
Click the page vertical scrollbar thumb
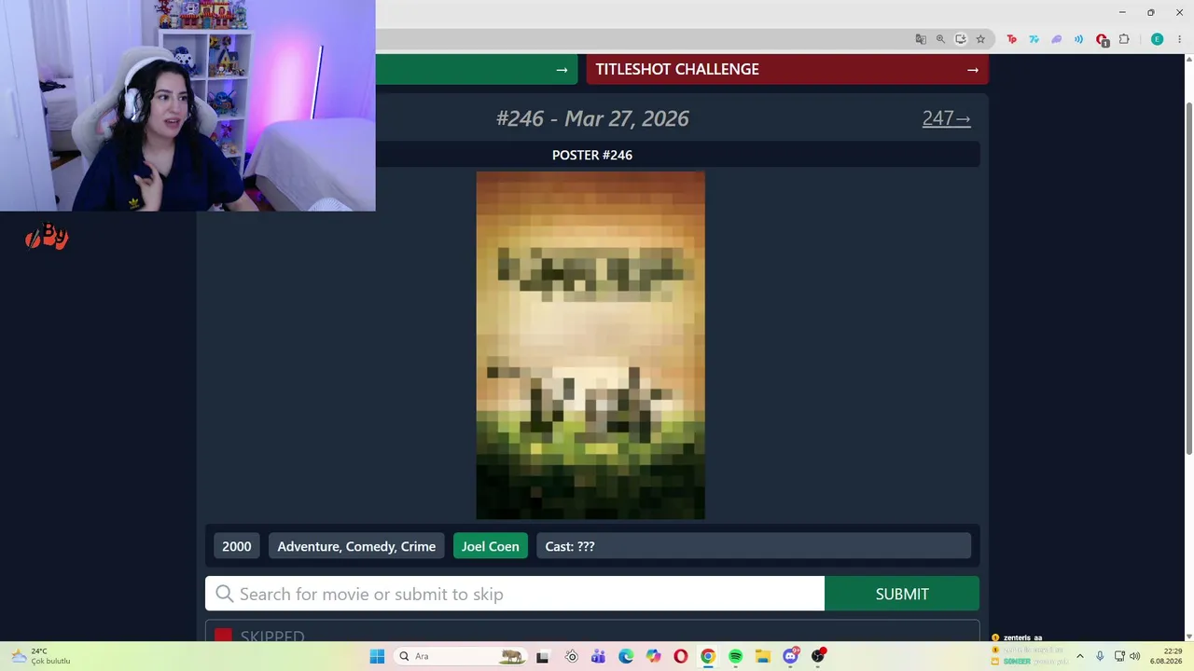point(1188,280)
